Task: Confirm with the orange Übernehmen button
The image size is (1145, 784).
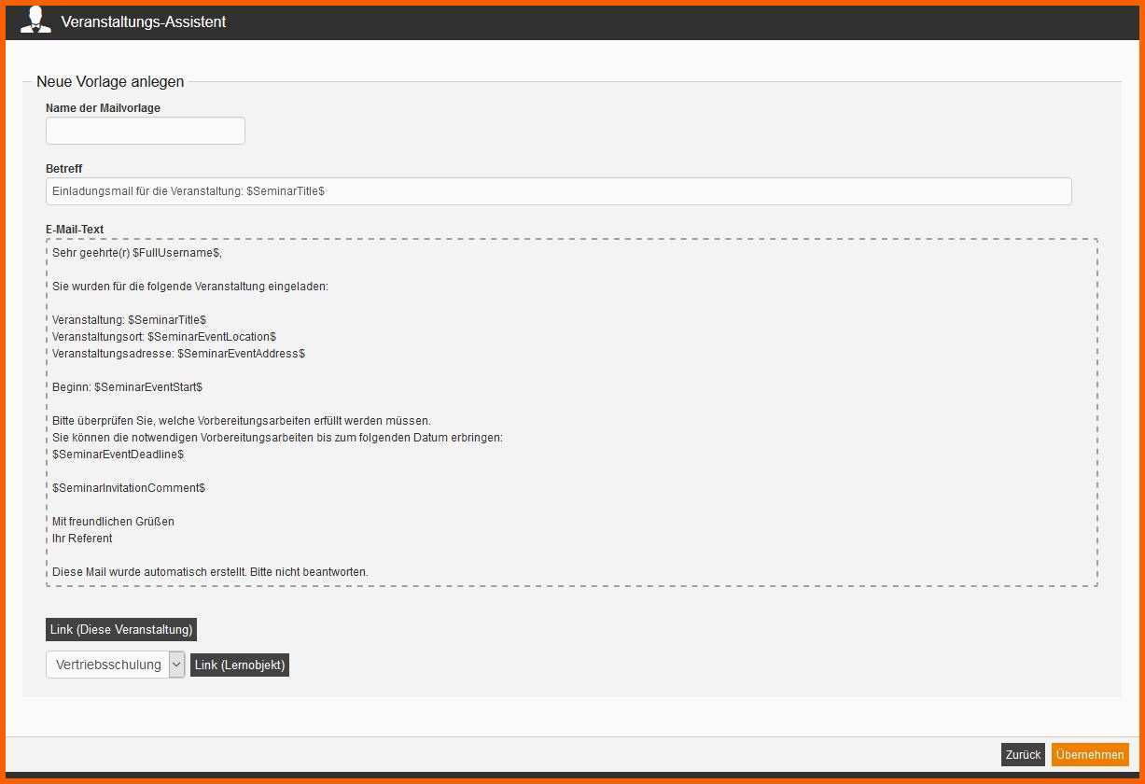Action: [x=1090, y=754]
